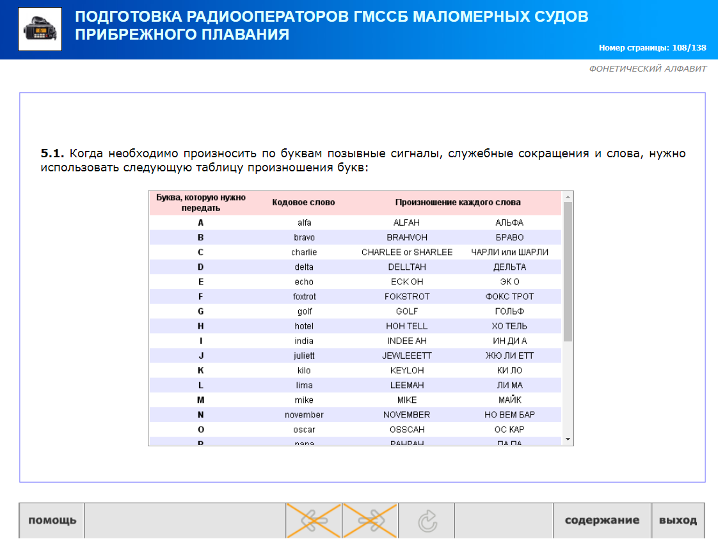Image resolution: width=718 pixels, height=539 pixels.
Task: Click the pronunciation BRAHVOH cell
Action: [x=406, y=237]
